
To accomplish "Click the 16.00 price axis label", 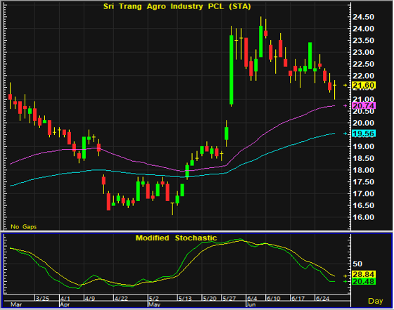I will click(x=363, y=217).
